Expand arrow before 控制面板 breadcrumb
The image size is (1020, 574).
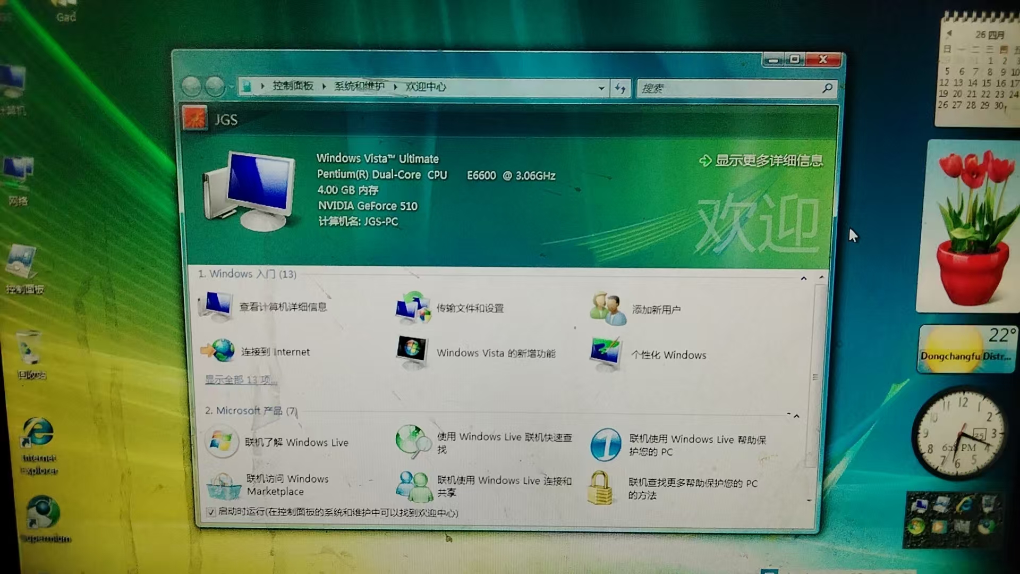coord(262,86)
